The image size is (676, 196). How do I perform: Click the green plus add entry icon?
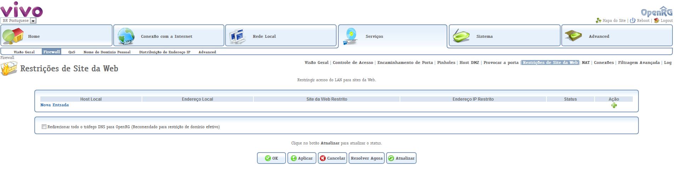click(x=614, y=105)
